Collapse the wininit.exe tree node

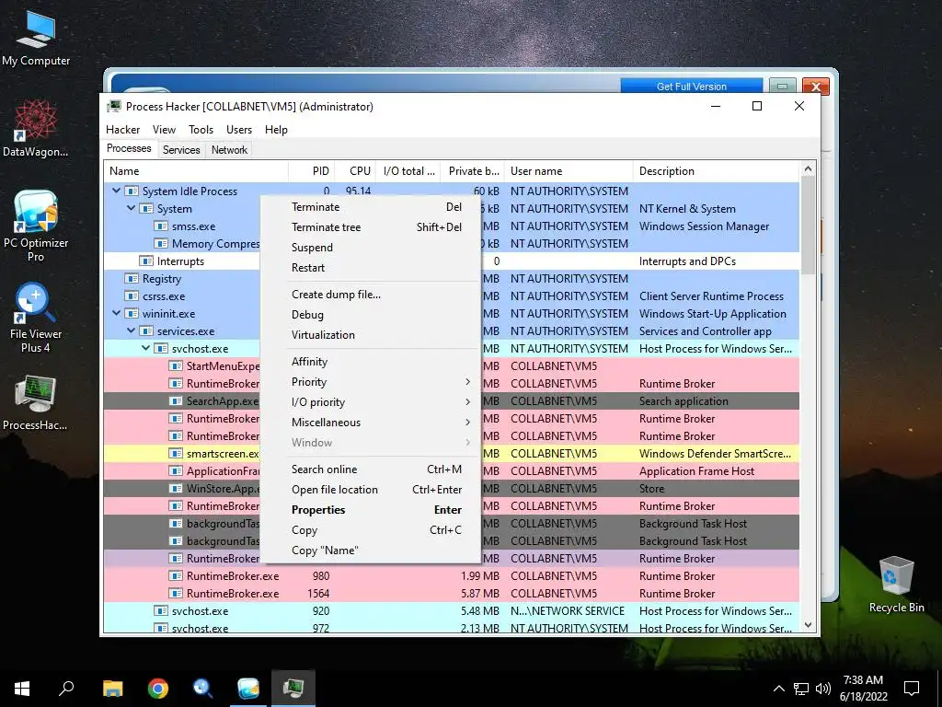[x=117, y=314]
